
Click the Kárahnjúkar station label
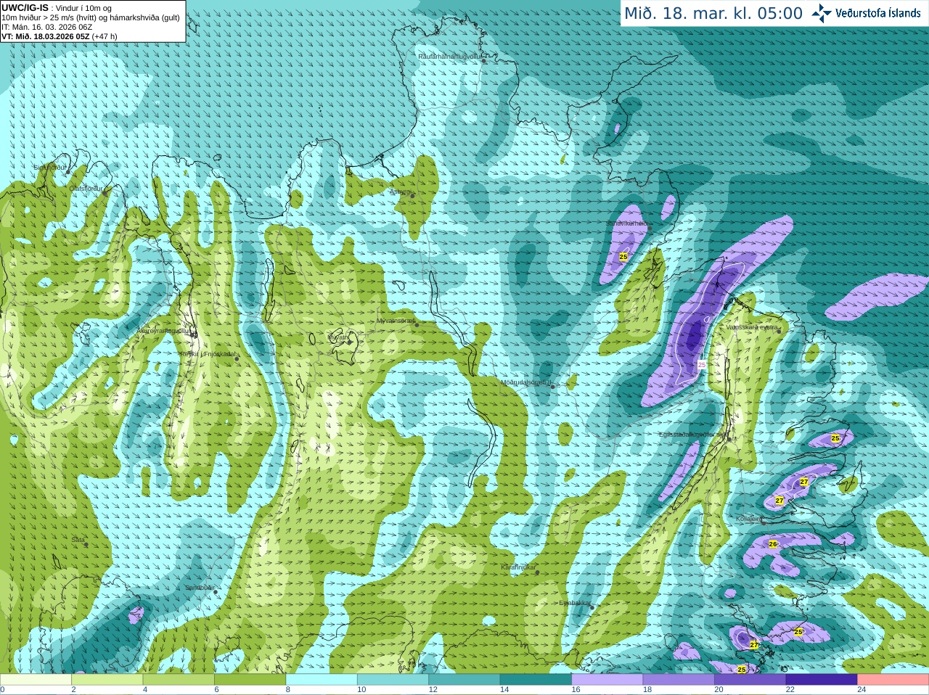[x=518, y=567]
